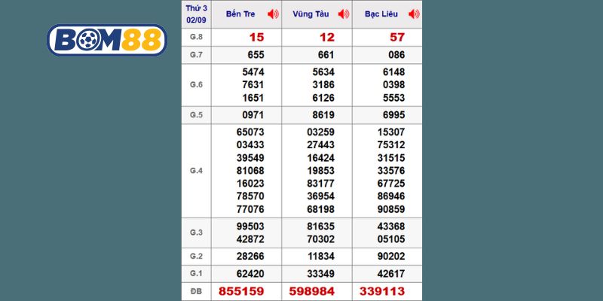The width and height of the screenshot is (603, 301).
Task: Select the G.6 row label
Action: 196,85
